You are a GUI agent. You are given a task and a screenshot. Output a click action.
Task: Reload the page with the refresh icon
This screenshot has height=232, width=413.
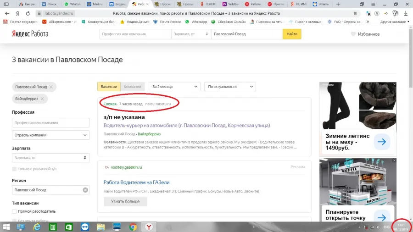coord(28,13)
